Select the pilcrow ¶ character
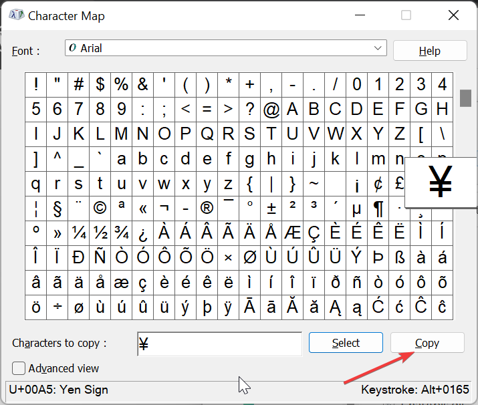 point(378,209)
